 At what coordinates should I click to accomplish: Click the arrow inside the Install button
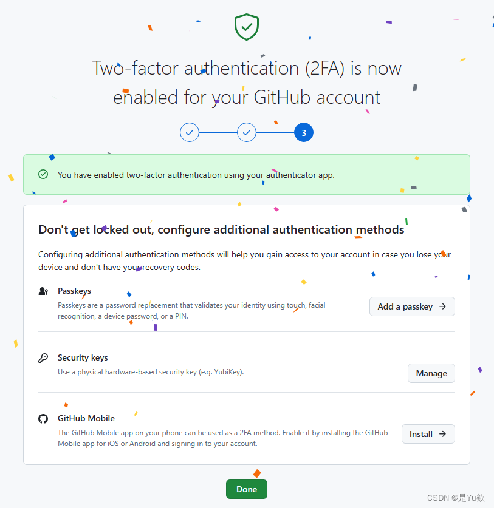click(442, 434)
